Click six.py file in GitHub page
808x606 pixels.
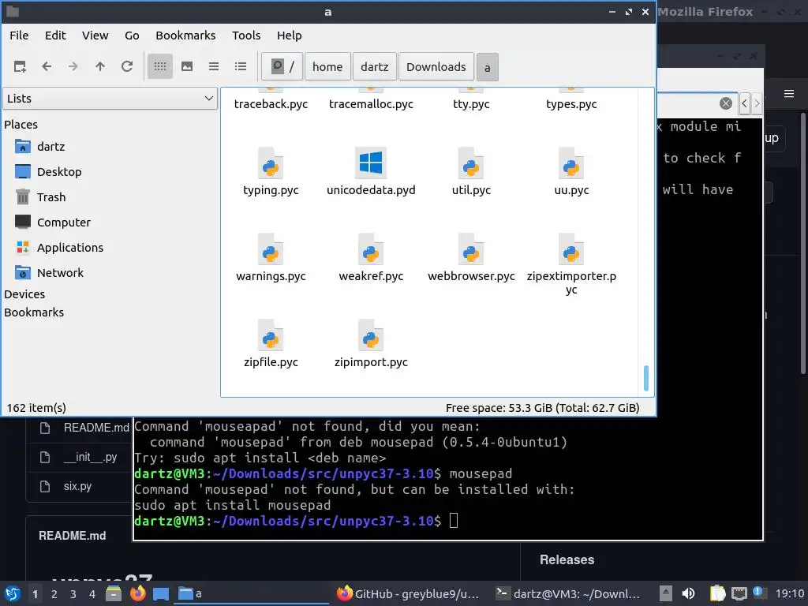pos(77,486)
